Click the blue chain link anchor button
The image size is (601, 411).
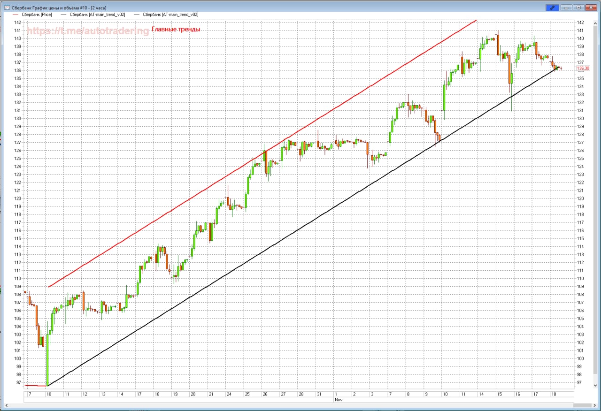click(x=552, y=8)
